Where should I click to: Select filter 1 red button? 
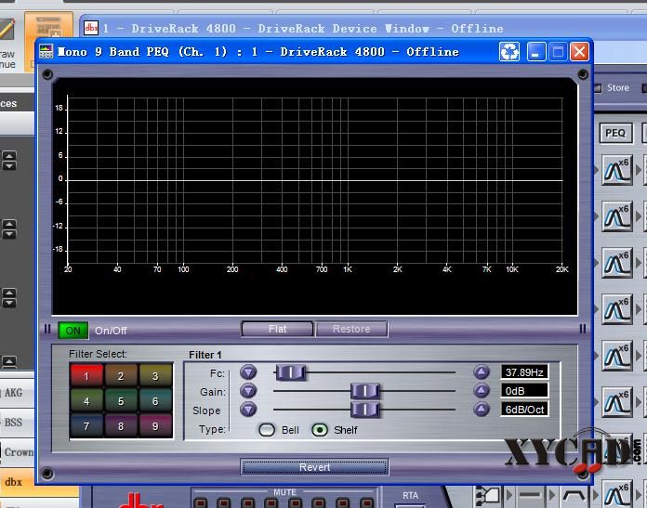click(x=86, y=375)
